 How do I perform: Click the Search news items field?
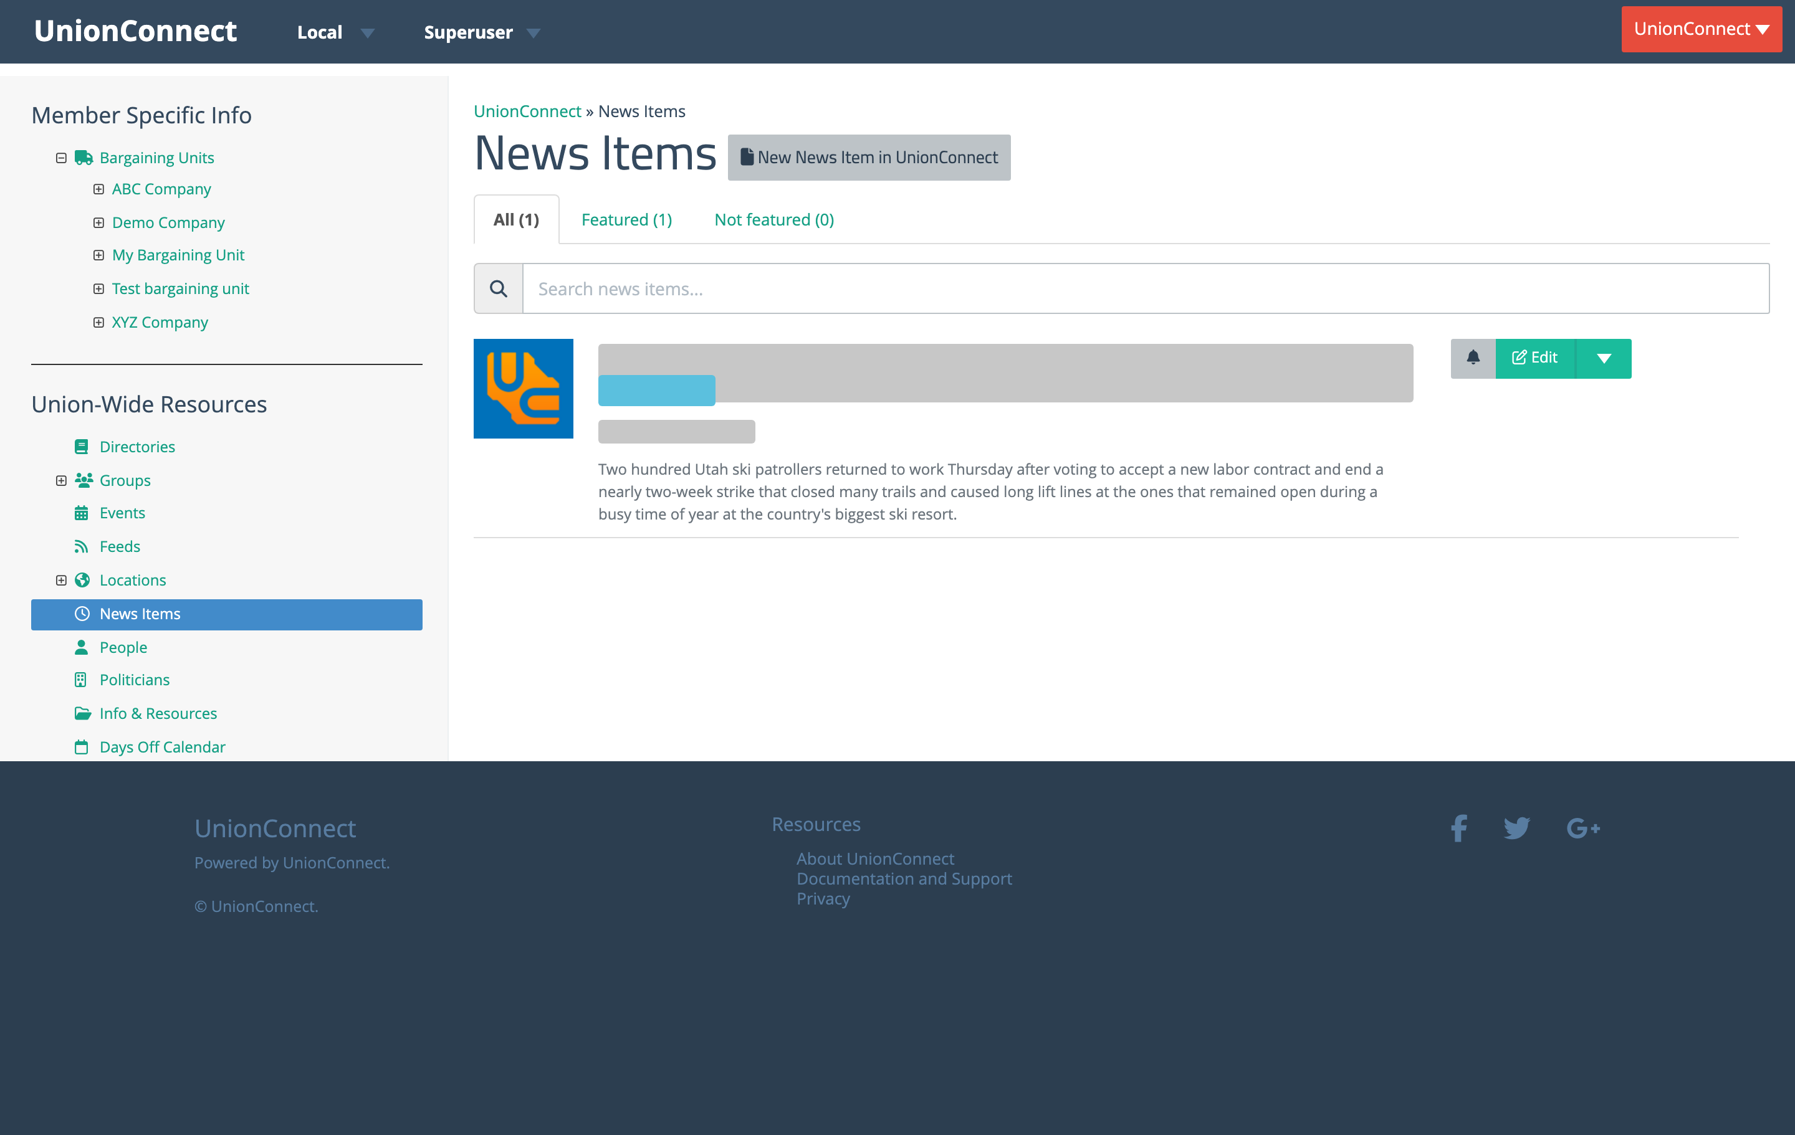pyautogui.click(x=1146, y=288)
